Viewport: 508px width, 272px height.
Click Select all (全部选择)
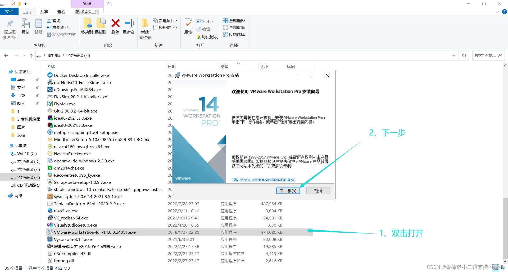(x=234, y=21)
